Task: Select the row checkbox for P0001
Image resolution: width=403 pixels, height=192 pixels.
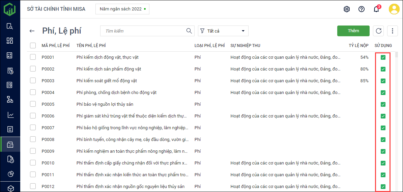Action: pyautogui.click(x=33, y=57)
